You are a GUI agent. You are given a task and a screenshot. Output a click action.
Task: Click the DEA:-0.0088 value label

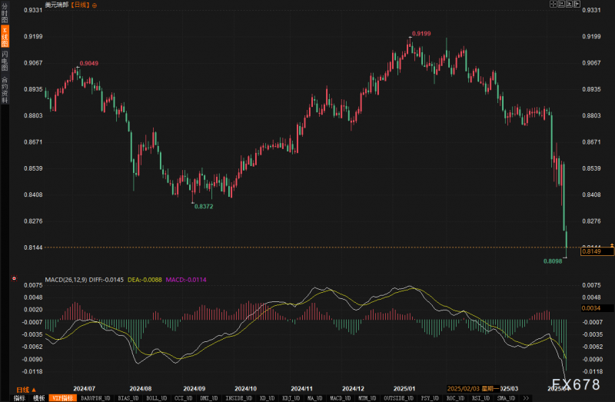(x=145, y=280)
